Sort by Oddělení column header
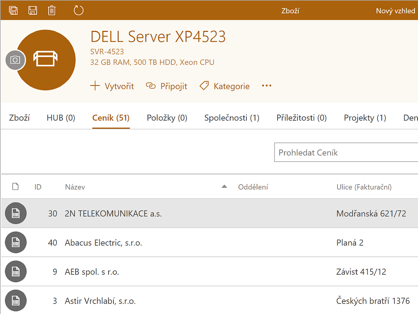418x314 pixels. (x=253, y=187)
